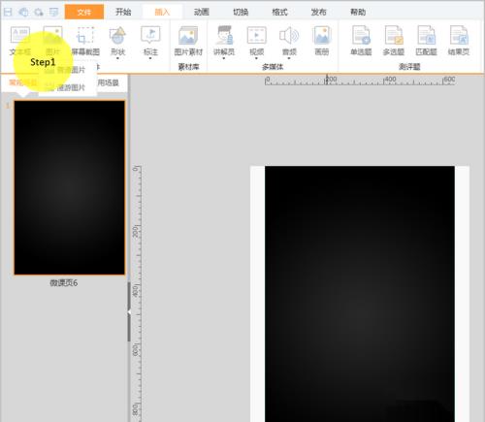
Task: Open the 文件 file tab
Action: 84,12
